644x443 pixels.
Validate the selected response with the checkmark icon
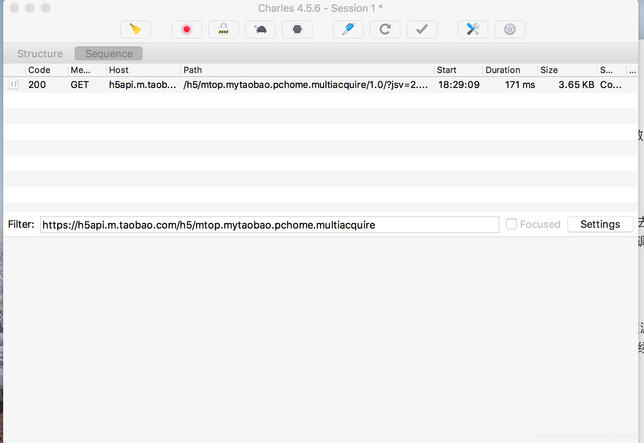[x=422, y=29]
